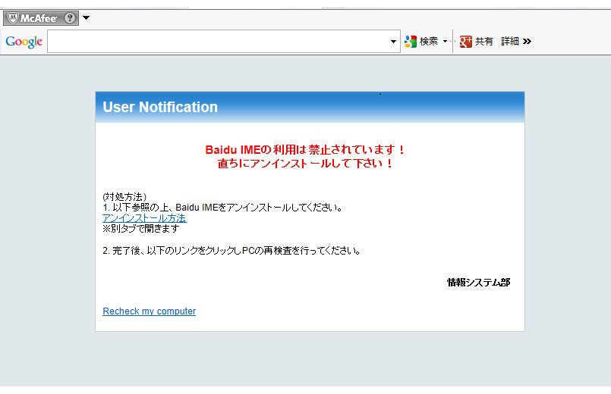The width and height of the screenshot is (611, 394).
Task: Click the Google+ 共有 share icon
Action: point(466,41)
